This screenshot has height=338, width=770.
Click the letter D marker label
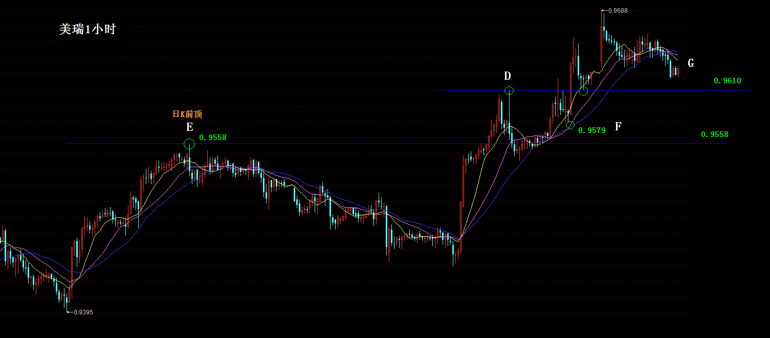click(x=508, y=76)
